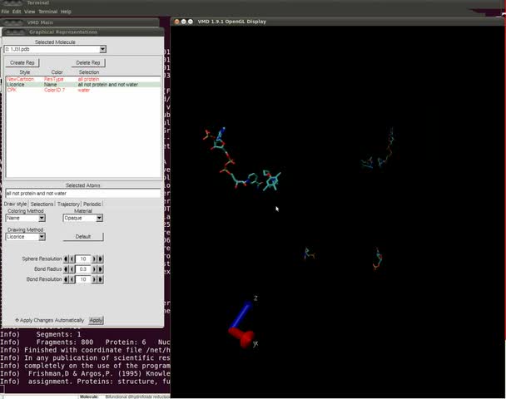Open the Terminal menu in menu bar

47,12
